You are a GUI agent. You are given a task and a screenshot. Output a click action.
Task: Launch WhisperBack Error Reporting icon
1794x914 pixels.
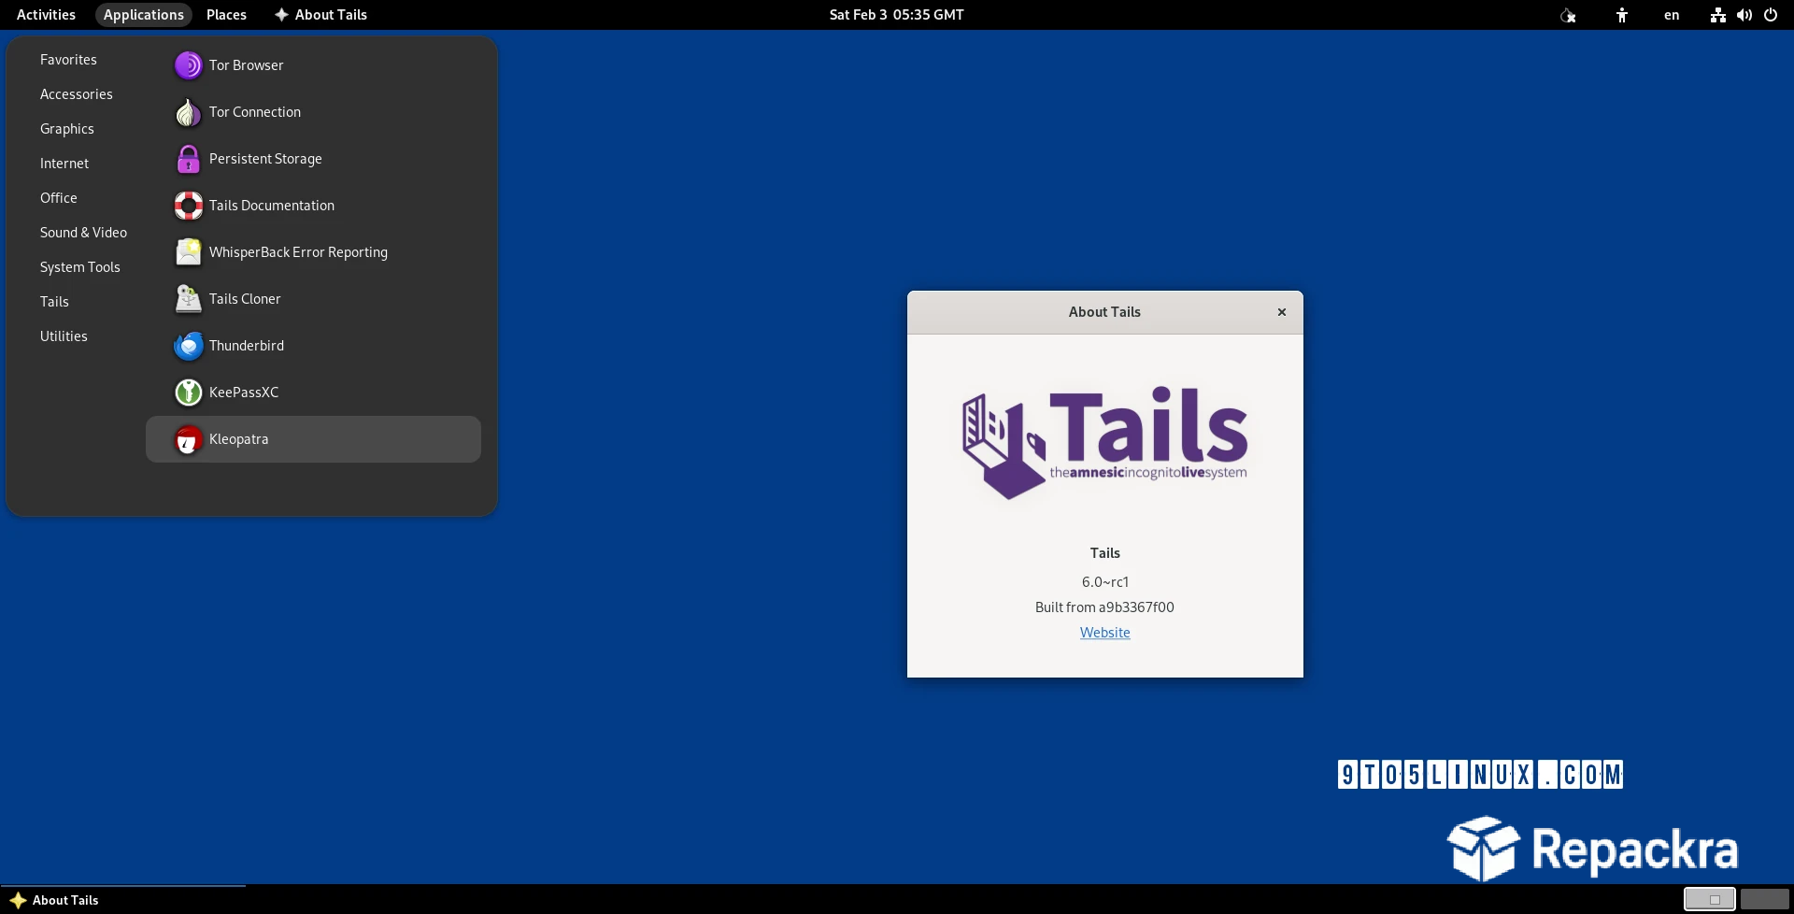click(188, 252)
